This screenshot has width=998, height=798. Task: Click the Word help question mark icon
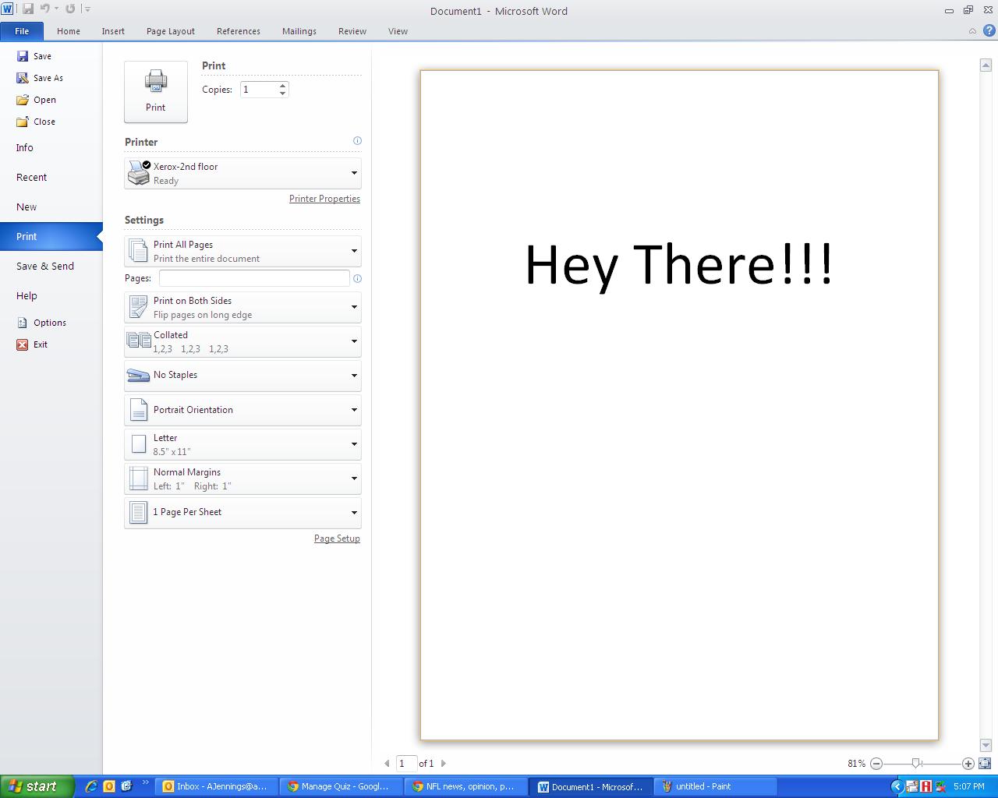[x=989, y=31]
